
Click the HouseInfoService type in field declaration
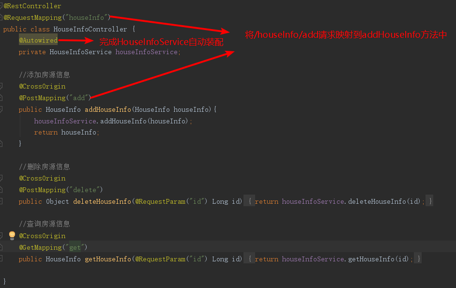(x=80, y=52)
